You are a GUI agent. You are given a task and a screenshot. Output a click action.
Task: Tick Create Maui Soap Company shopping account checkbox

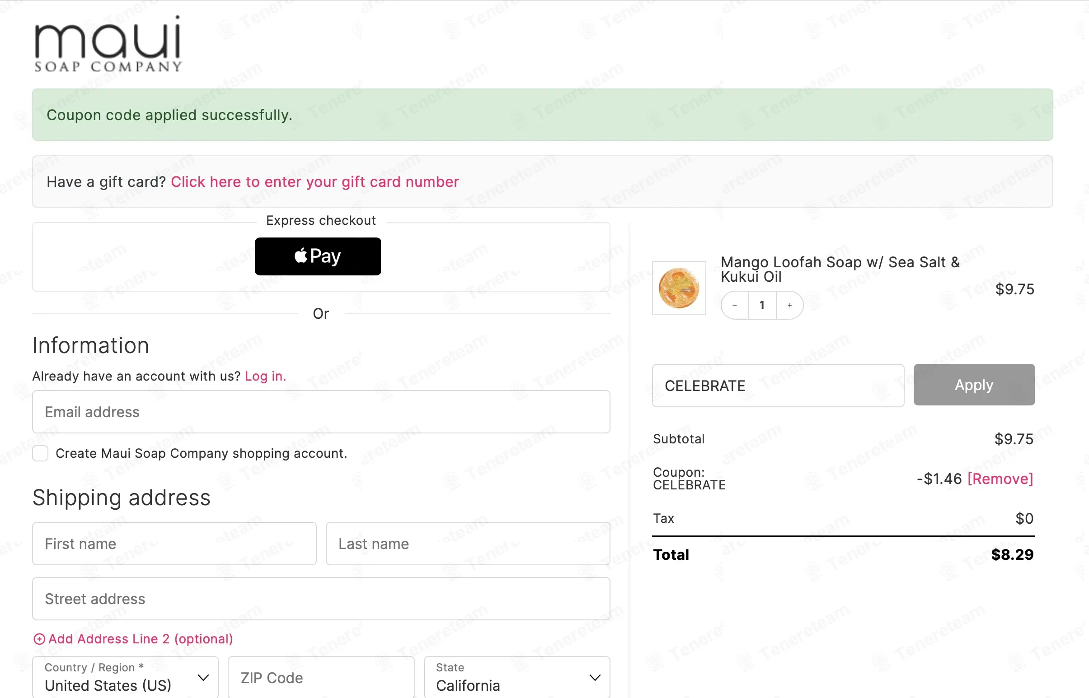(x=40, y=453)
